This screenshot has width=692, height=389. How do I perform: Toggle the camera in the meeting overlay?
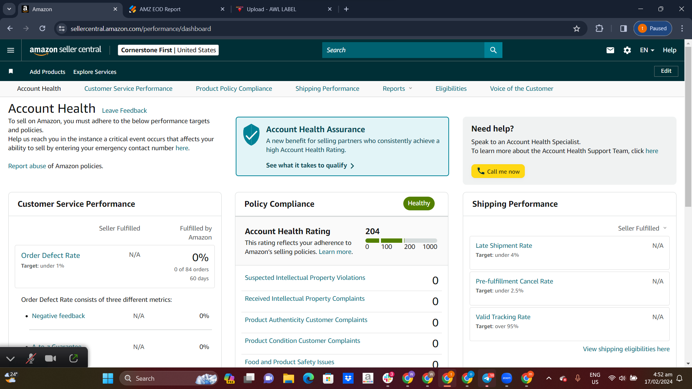tap(50, 358)
